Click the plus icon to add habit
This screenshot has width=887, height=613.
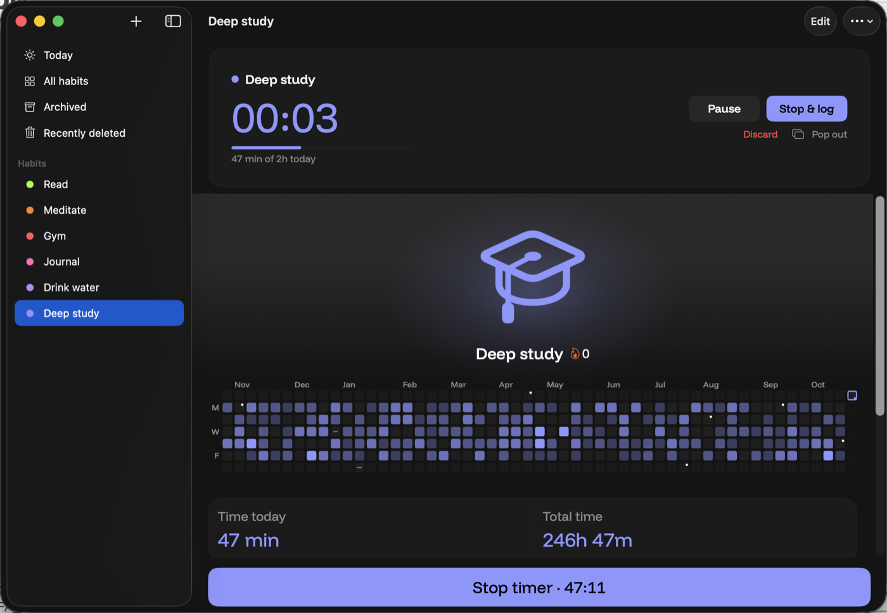136,22
